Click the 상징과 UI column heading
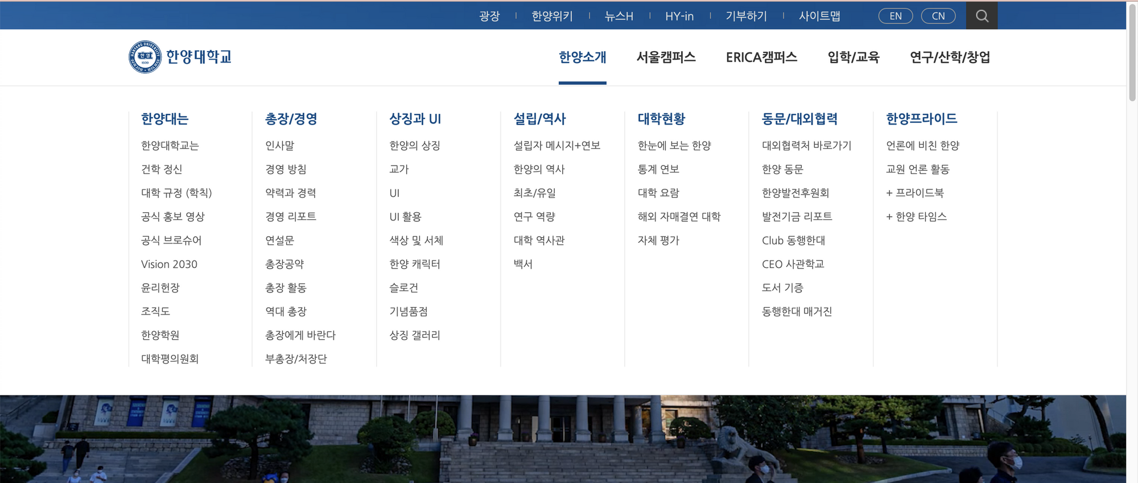 (x=415, y=119)
